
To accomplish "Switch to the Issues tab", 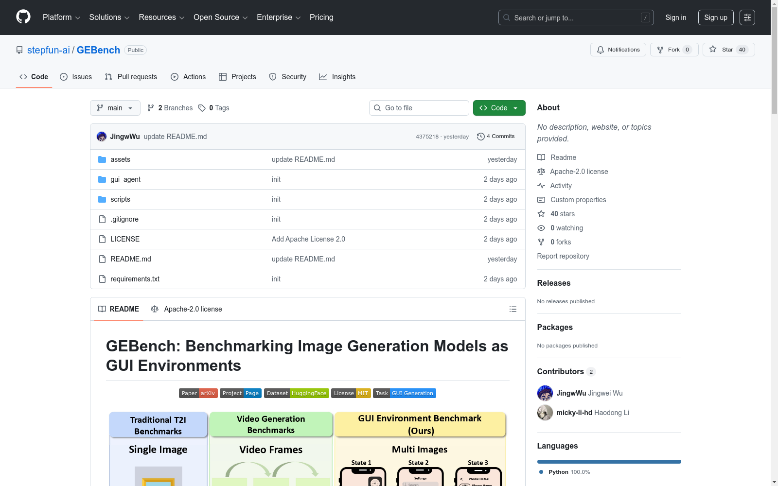I will (x=76, y=77).
